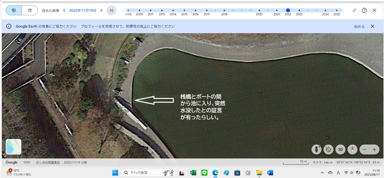Open Street View pegman
The width and height of the screenshot is (384, 178).
[x=316, y=149]
